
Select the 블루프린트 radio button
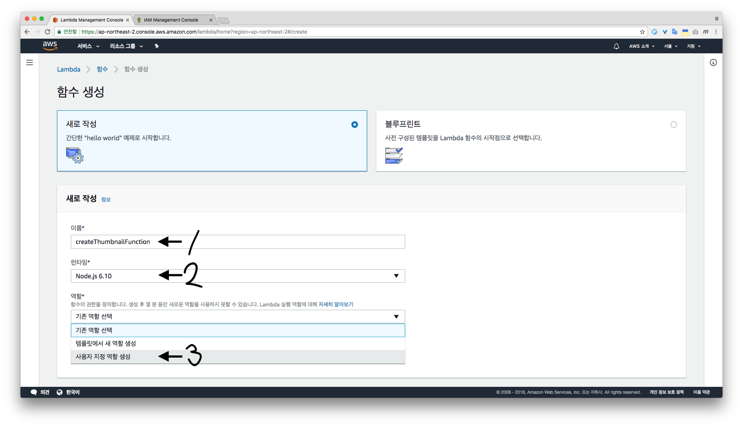673,125
